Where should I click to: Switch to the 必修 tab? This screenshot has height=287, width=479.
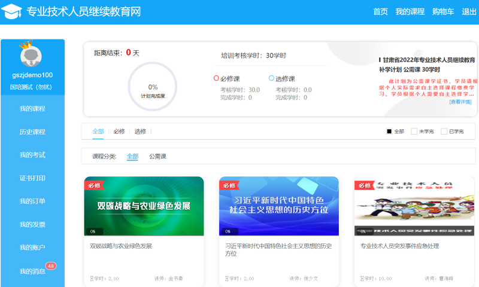119,132
